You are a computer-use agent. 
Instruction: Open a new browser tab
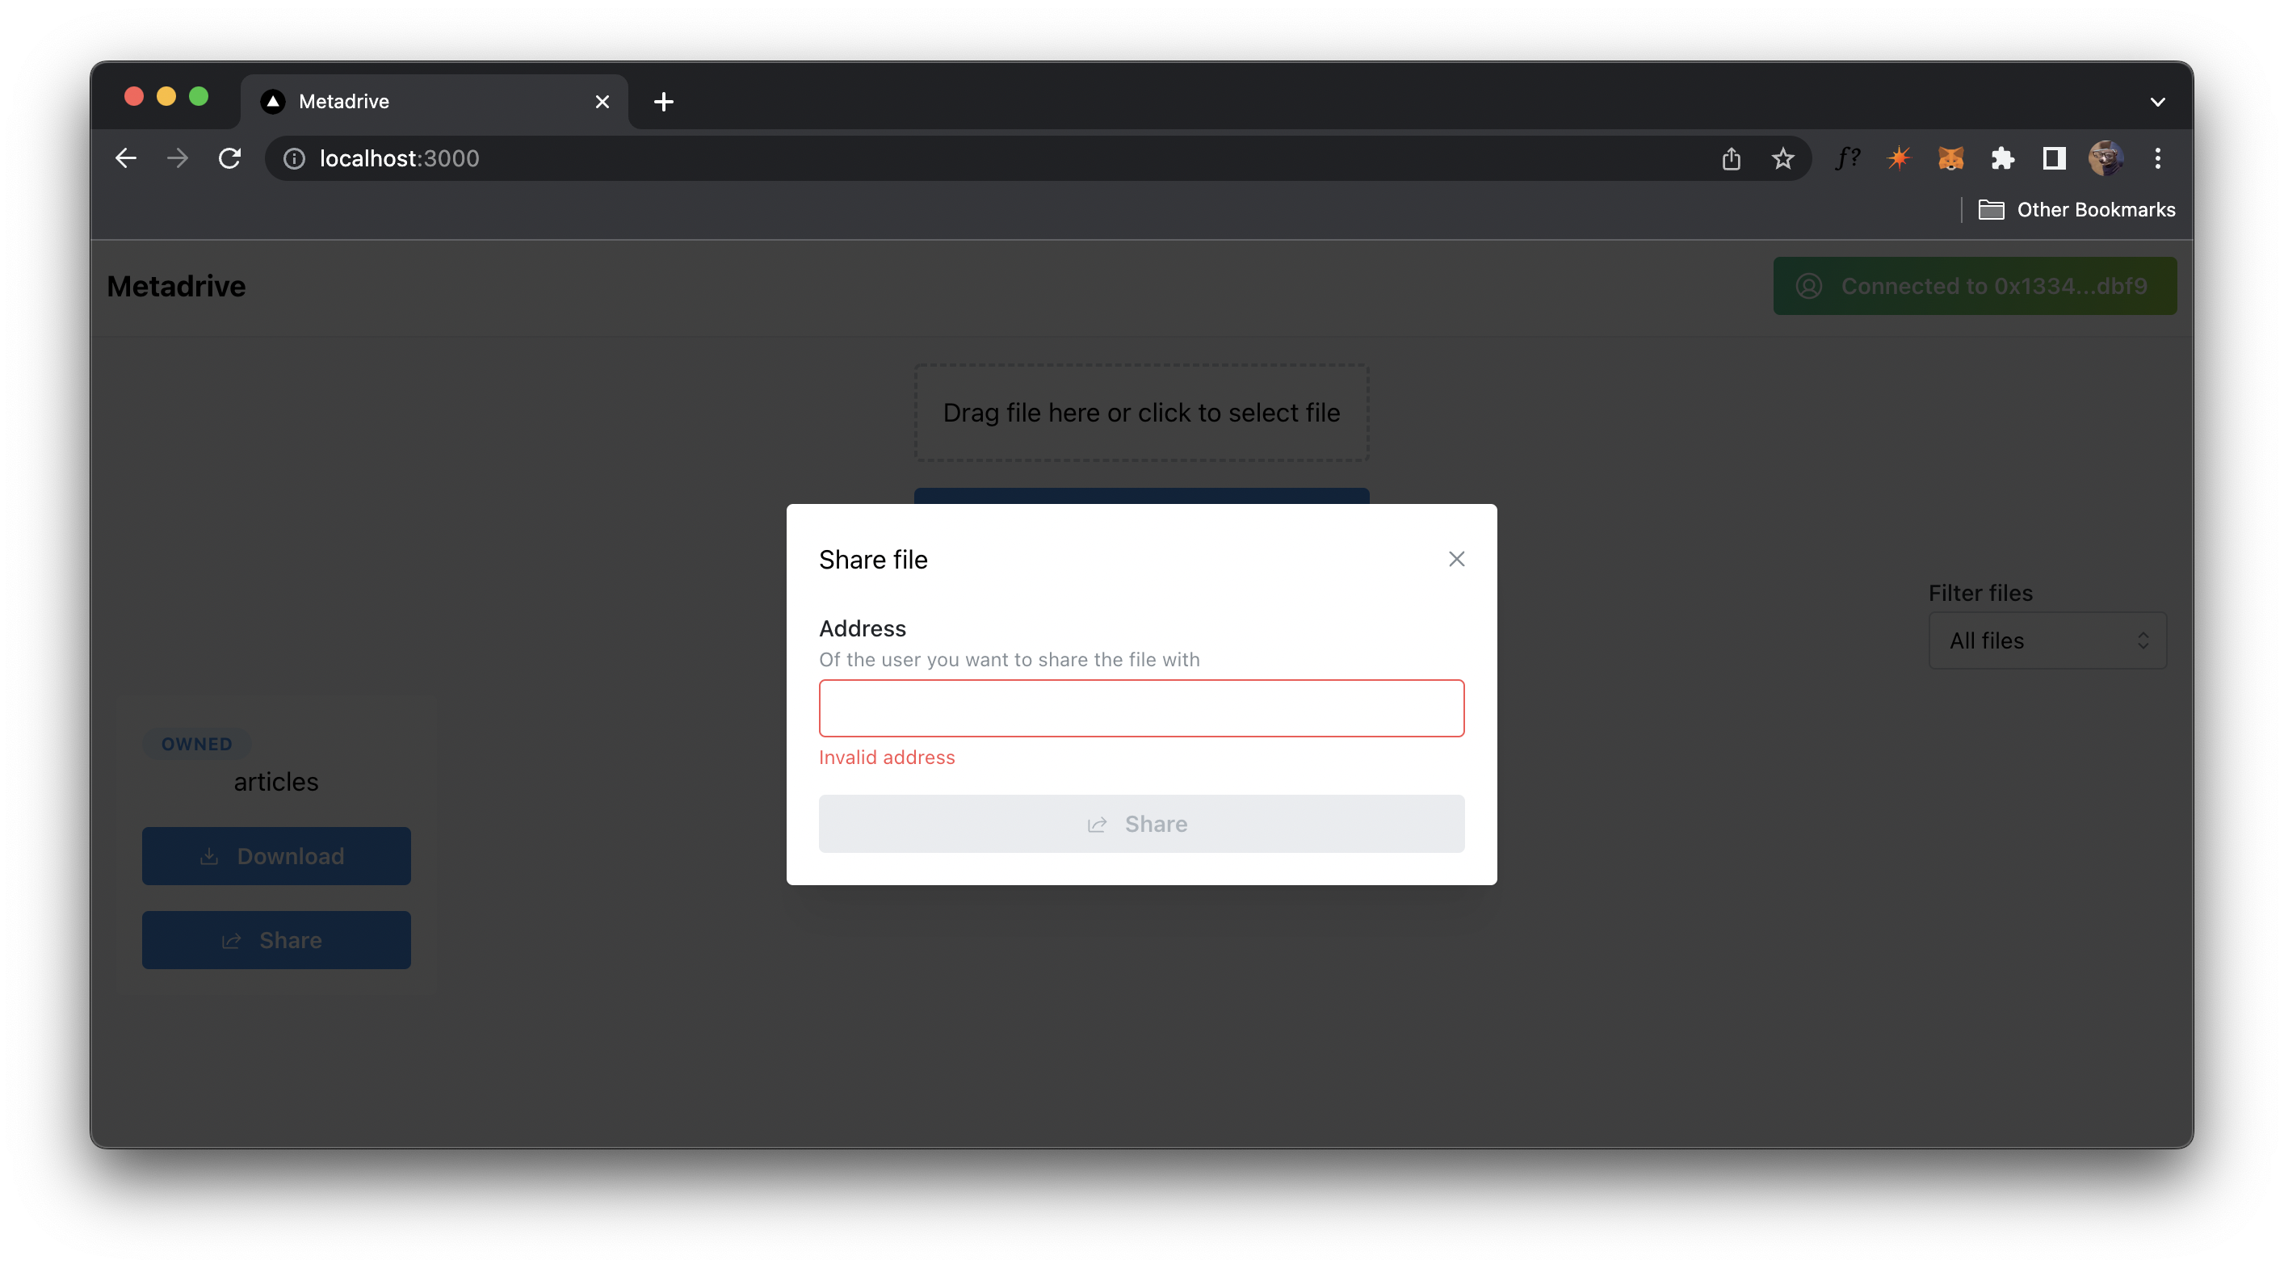click(663, 102)
